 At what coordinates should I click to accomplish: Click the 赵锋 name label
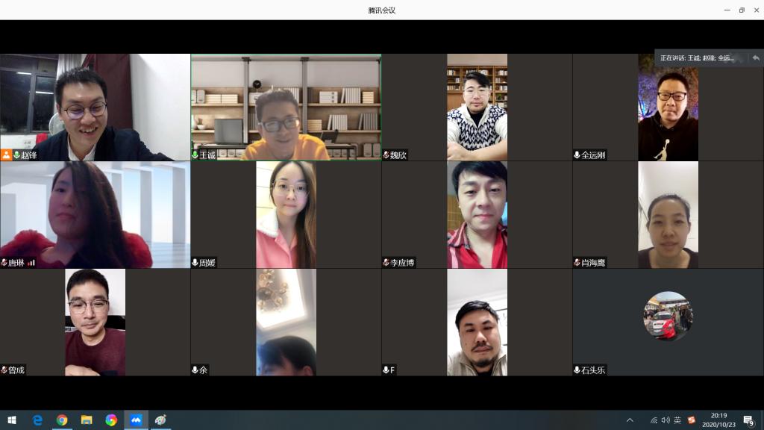coord(29,155)
